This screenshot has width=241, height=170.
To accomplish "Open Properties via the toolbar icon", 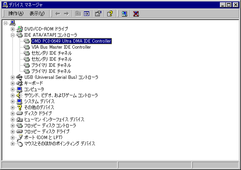I will coord(98,14).
